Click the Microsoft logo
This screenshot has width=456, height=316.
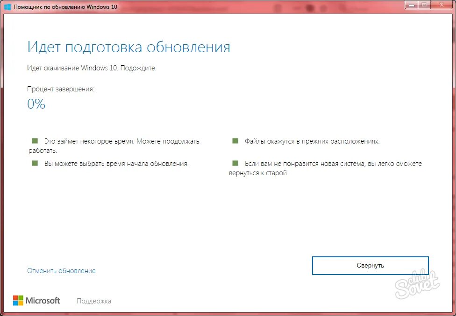tap(36, 300)
